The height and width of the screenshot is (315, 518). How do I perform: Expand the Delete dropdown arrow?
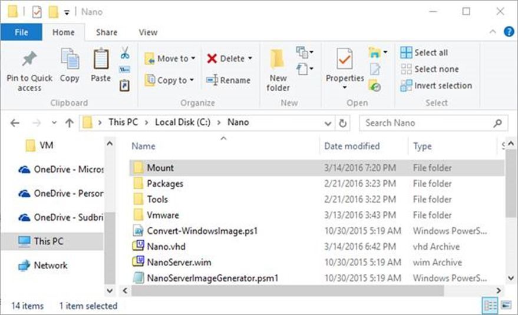[x=250, y=58]
